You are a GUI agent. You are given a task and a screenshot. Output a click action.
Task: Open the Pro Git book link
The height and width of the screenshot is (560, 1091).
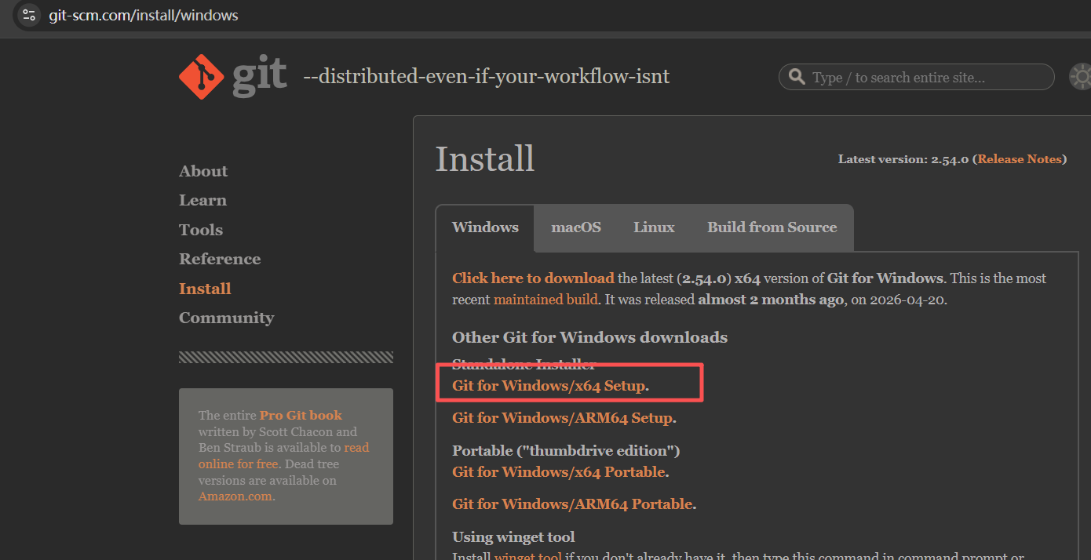point(301,416)
